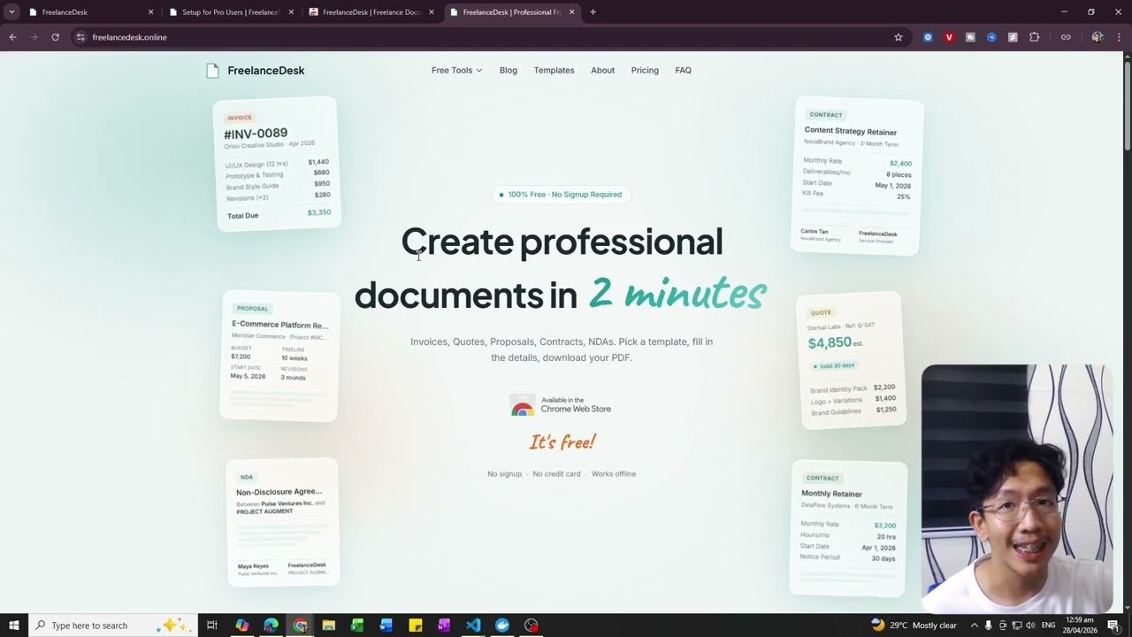This screenshot has height=637, width=1132.
Task: Click the Content Strategy Retainer contract card
Action: (x=857, y=176)
